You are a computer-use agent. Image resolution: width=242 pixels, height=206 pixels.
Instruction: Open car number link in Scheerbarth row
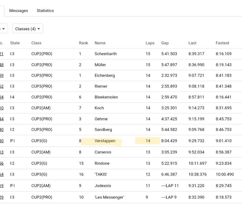point(2,54)
